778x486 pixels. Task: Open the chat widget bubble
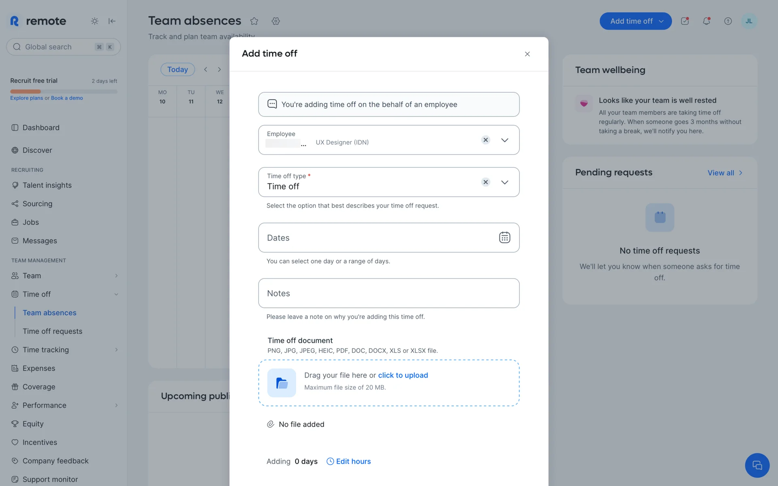click(757, 465)
